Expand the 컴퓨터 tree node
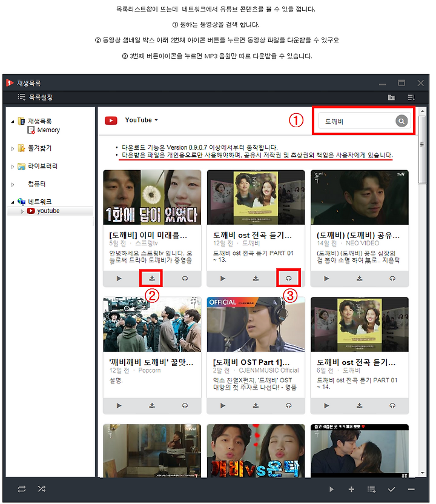The image size is (436, 504). [x=13, y=185]
